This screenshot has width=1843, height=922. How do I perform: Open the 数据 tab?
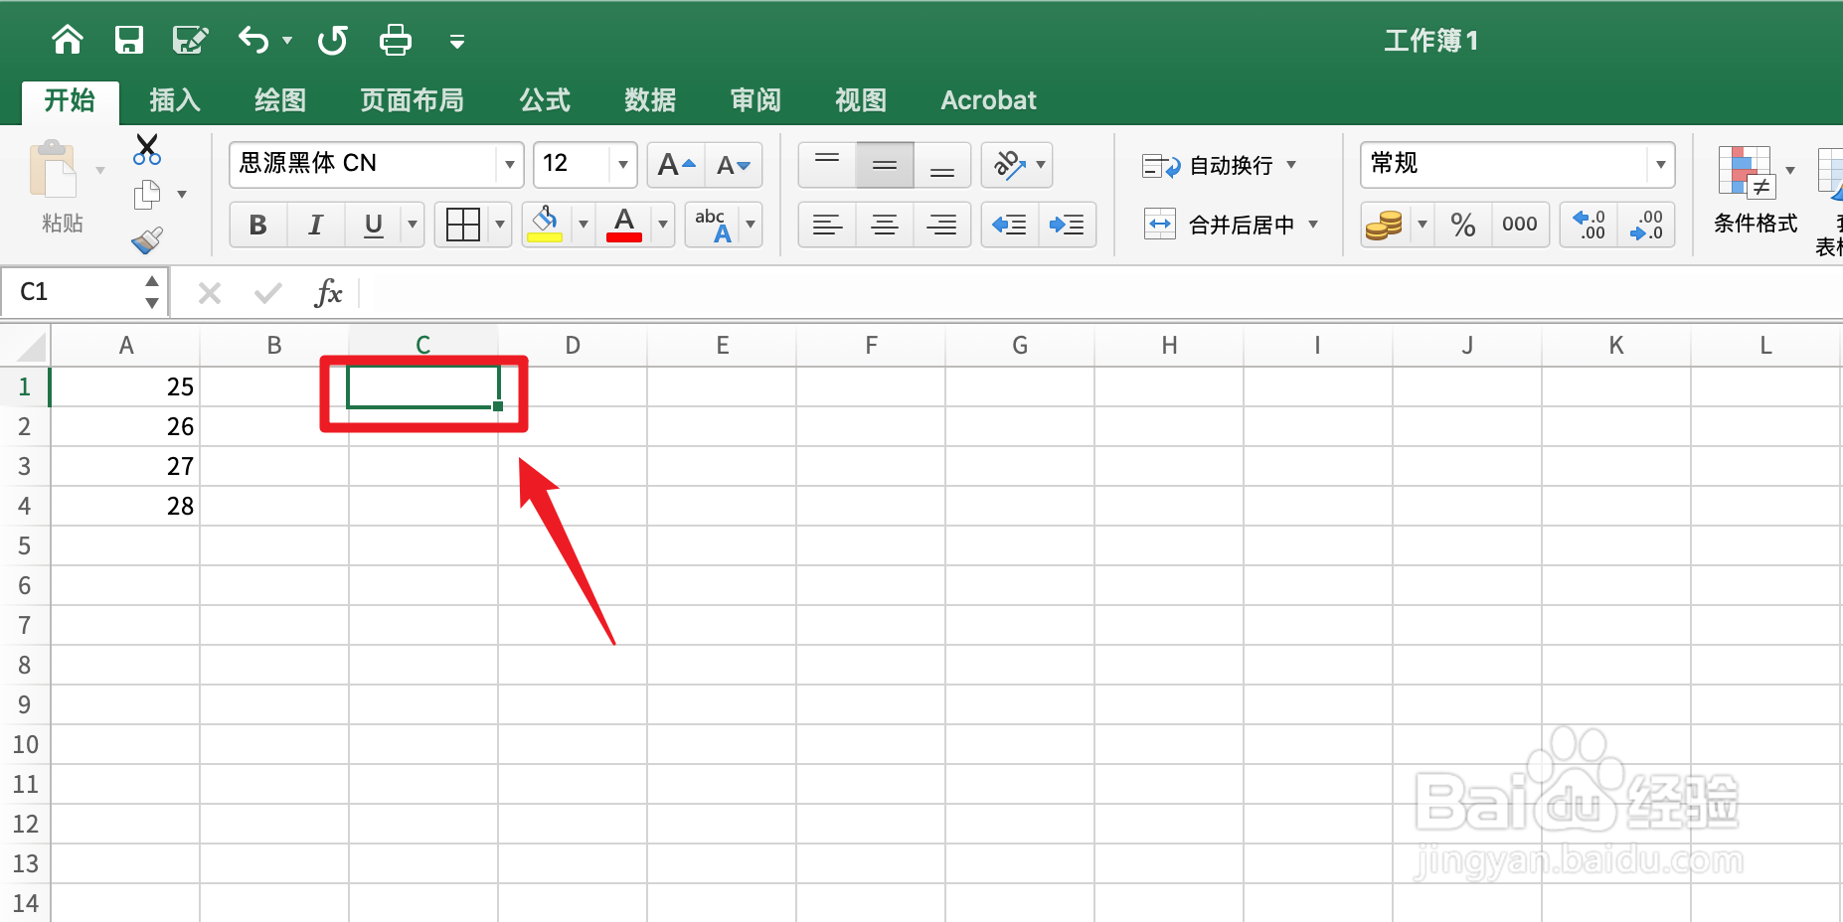pos(650,100)
